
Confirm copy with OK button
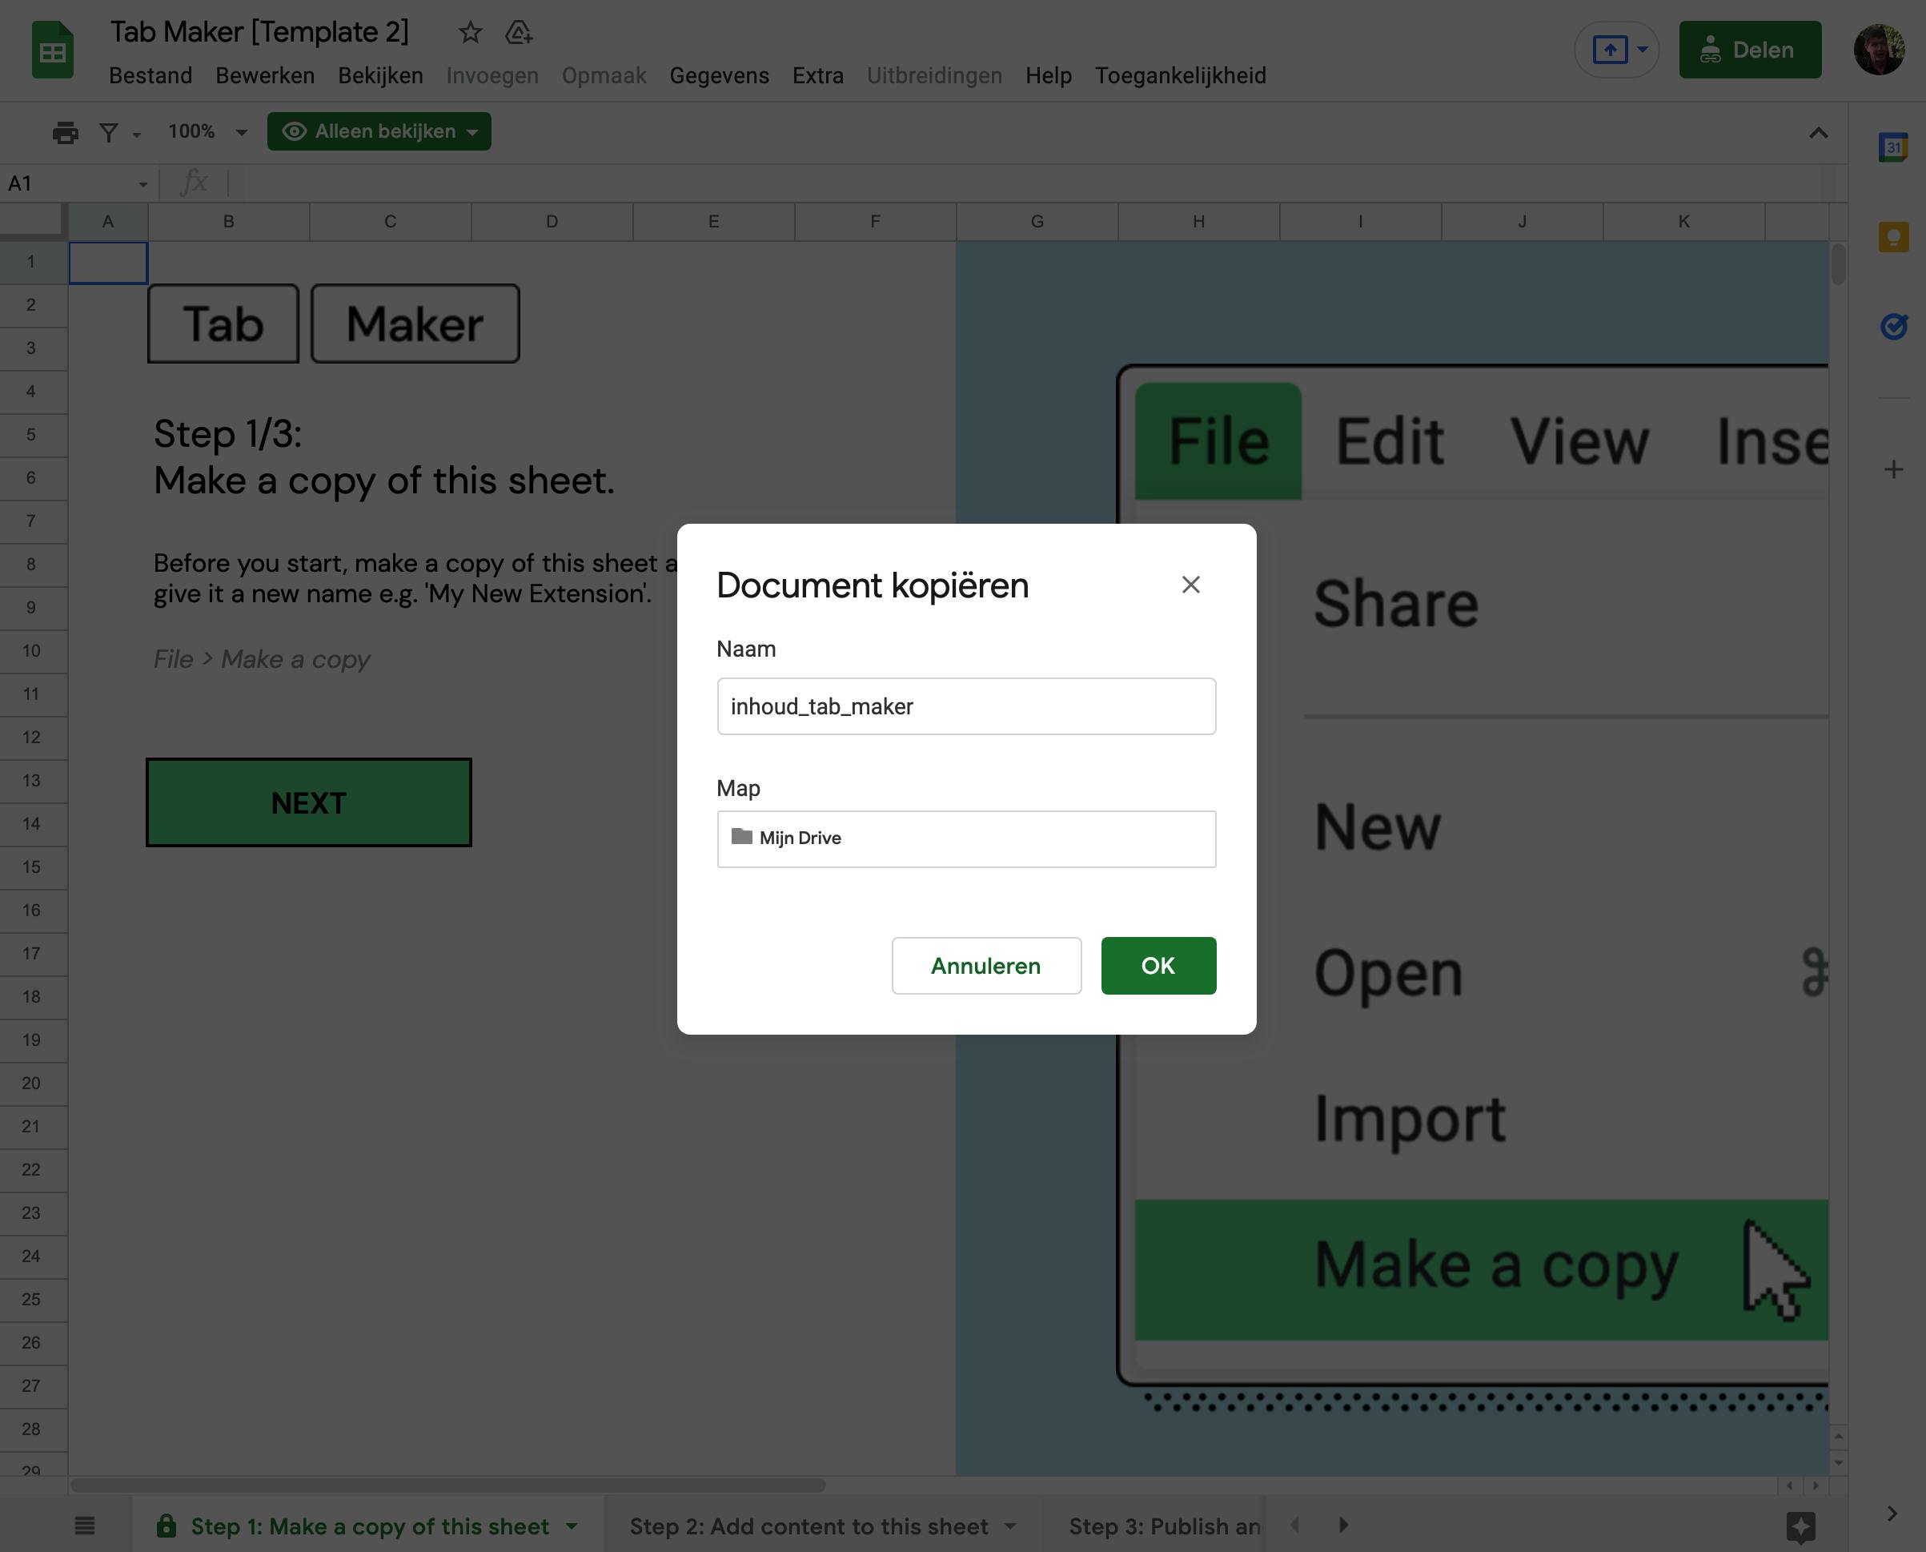1158,966
